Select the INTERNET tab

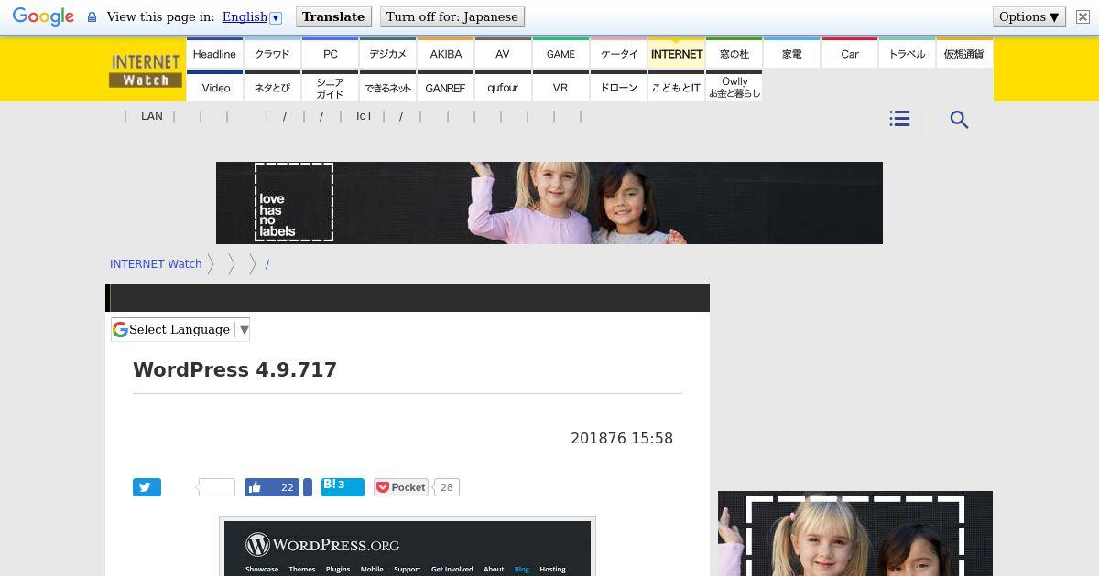pos(676,53)
